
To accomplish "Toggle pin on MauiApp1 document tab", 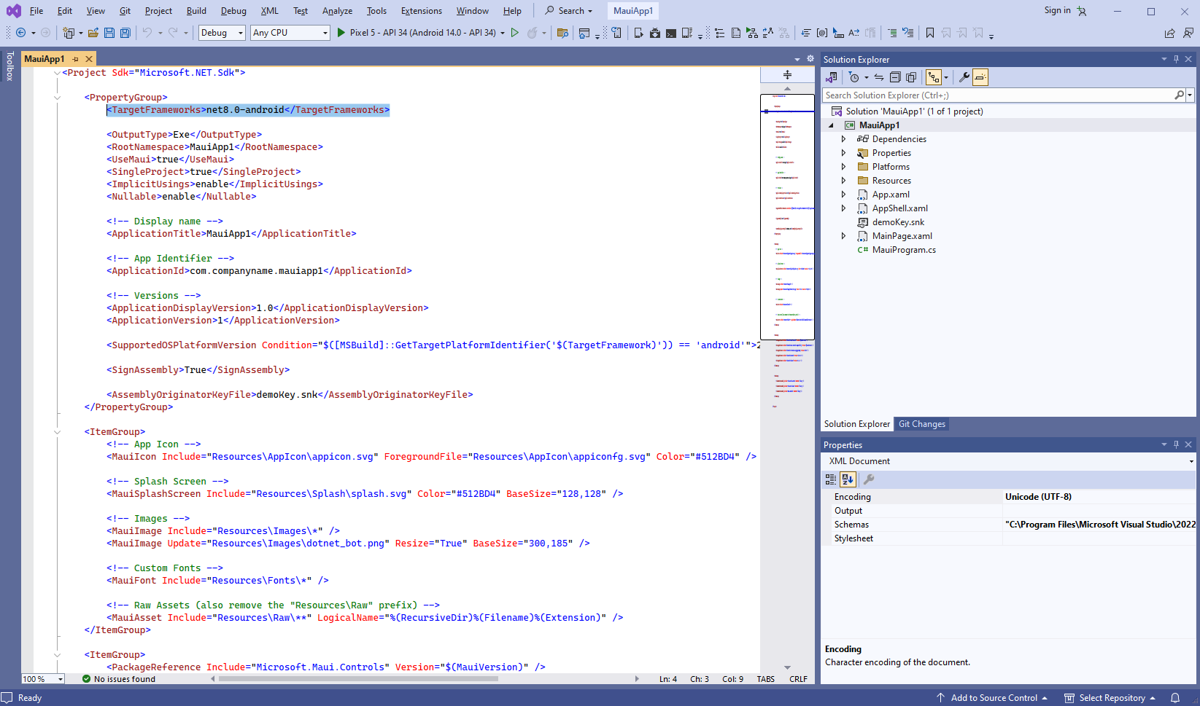I will click(x=76, y=59).
